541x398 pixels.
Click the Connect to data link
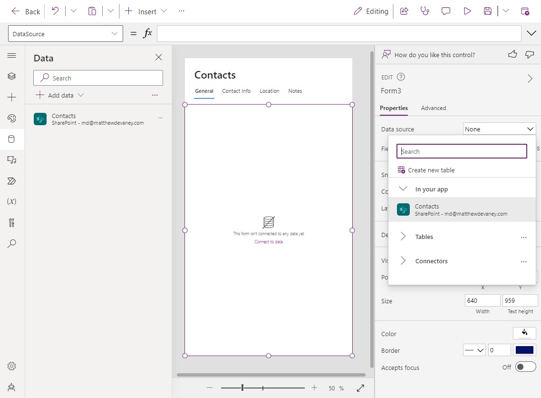pyautogui.click(x=269, y=241)
